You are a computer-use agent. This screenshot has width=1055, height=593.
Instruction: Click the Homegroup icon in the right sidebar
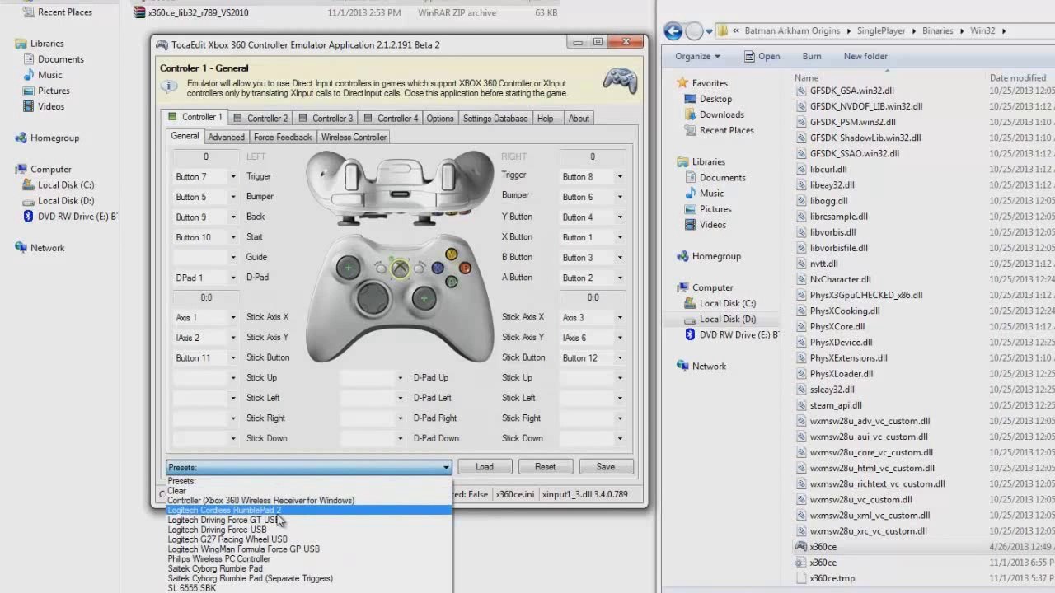point(682,256)
